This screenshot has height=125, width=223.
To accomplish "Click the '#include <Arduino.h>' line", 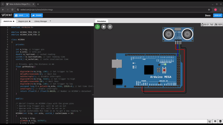I will point(22,27).
